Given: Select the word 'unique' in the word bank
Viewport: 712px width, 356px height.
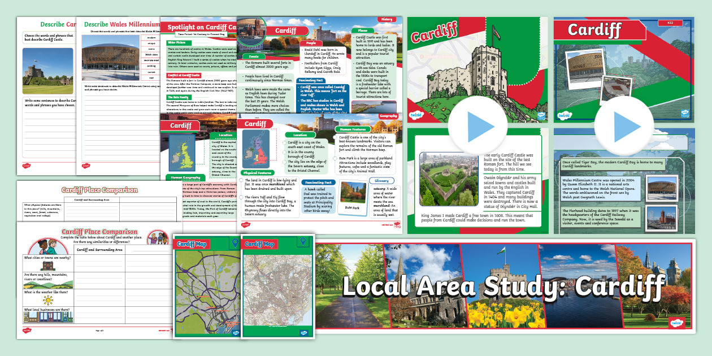Looking at the screenshot, I should [x=150, y=44].
